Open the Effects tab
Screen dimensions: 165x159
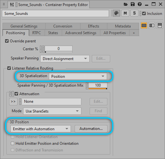tap(94, 26)
